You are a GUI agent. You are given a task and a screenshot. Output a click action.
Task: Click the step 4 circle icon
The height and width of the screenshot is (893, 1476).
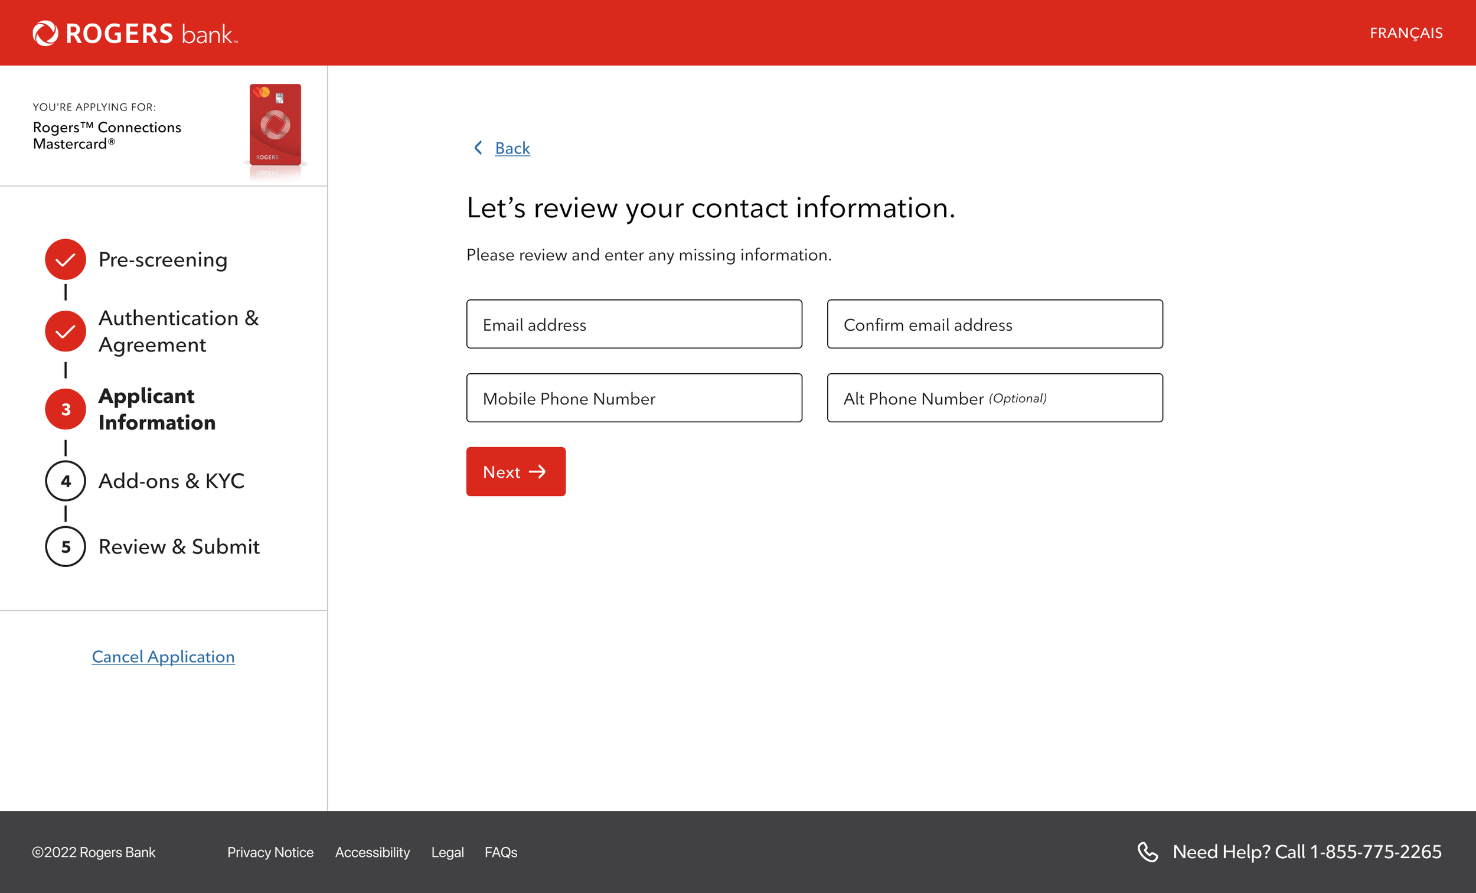[x=66, y=481]
